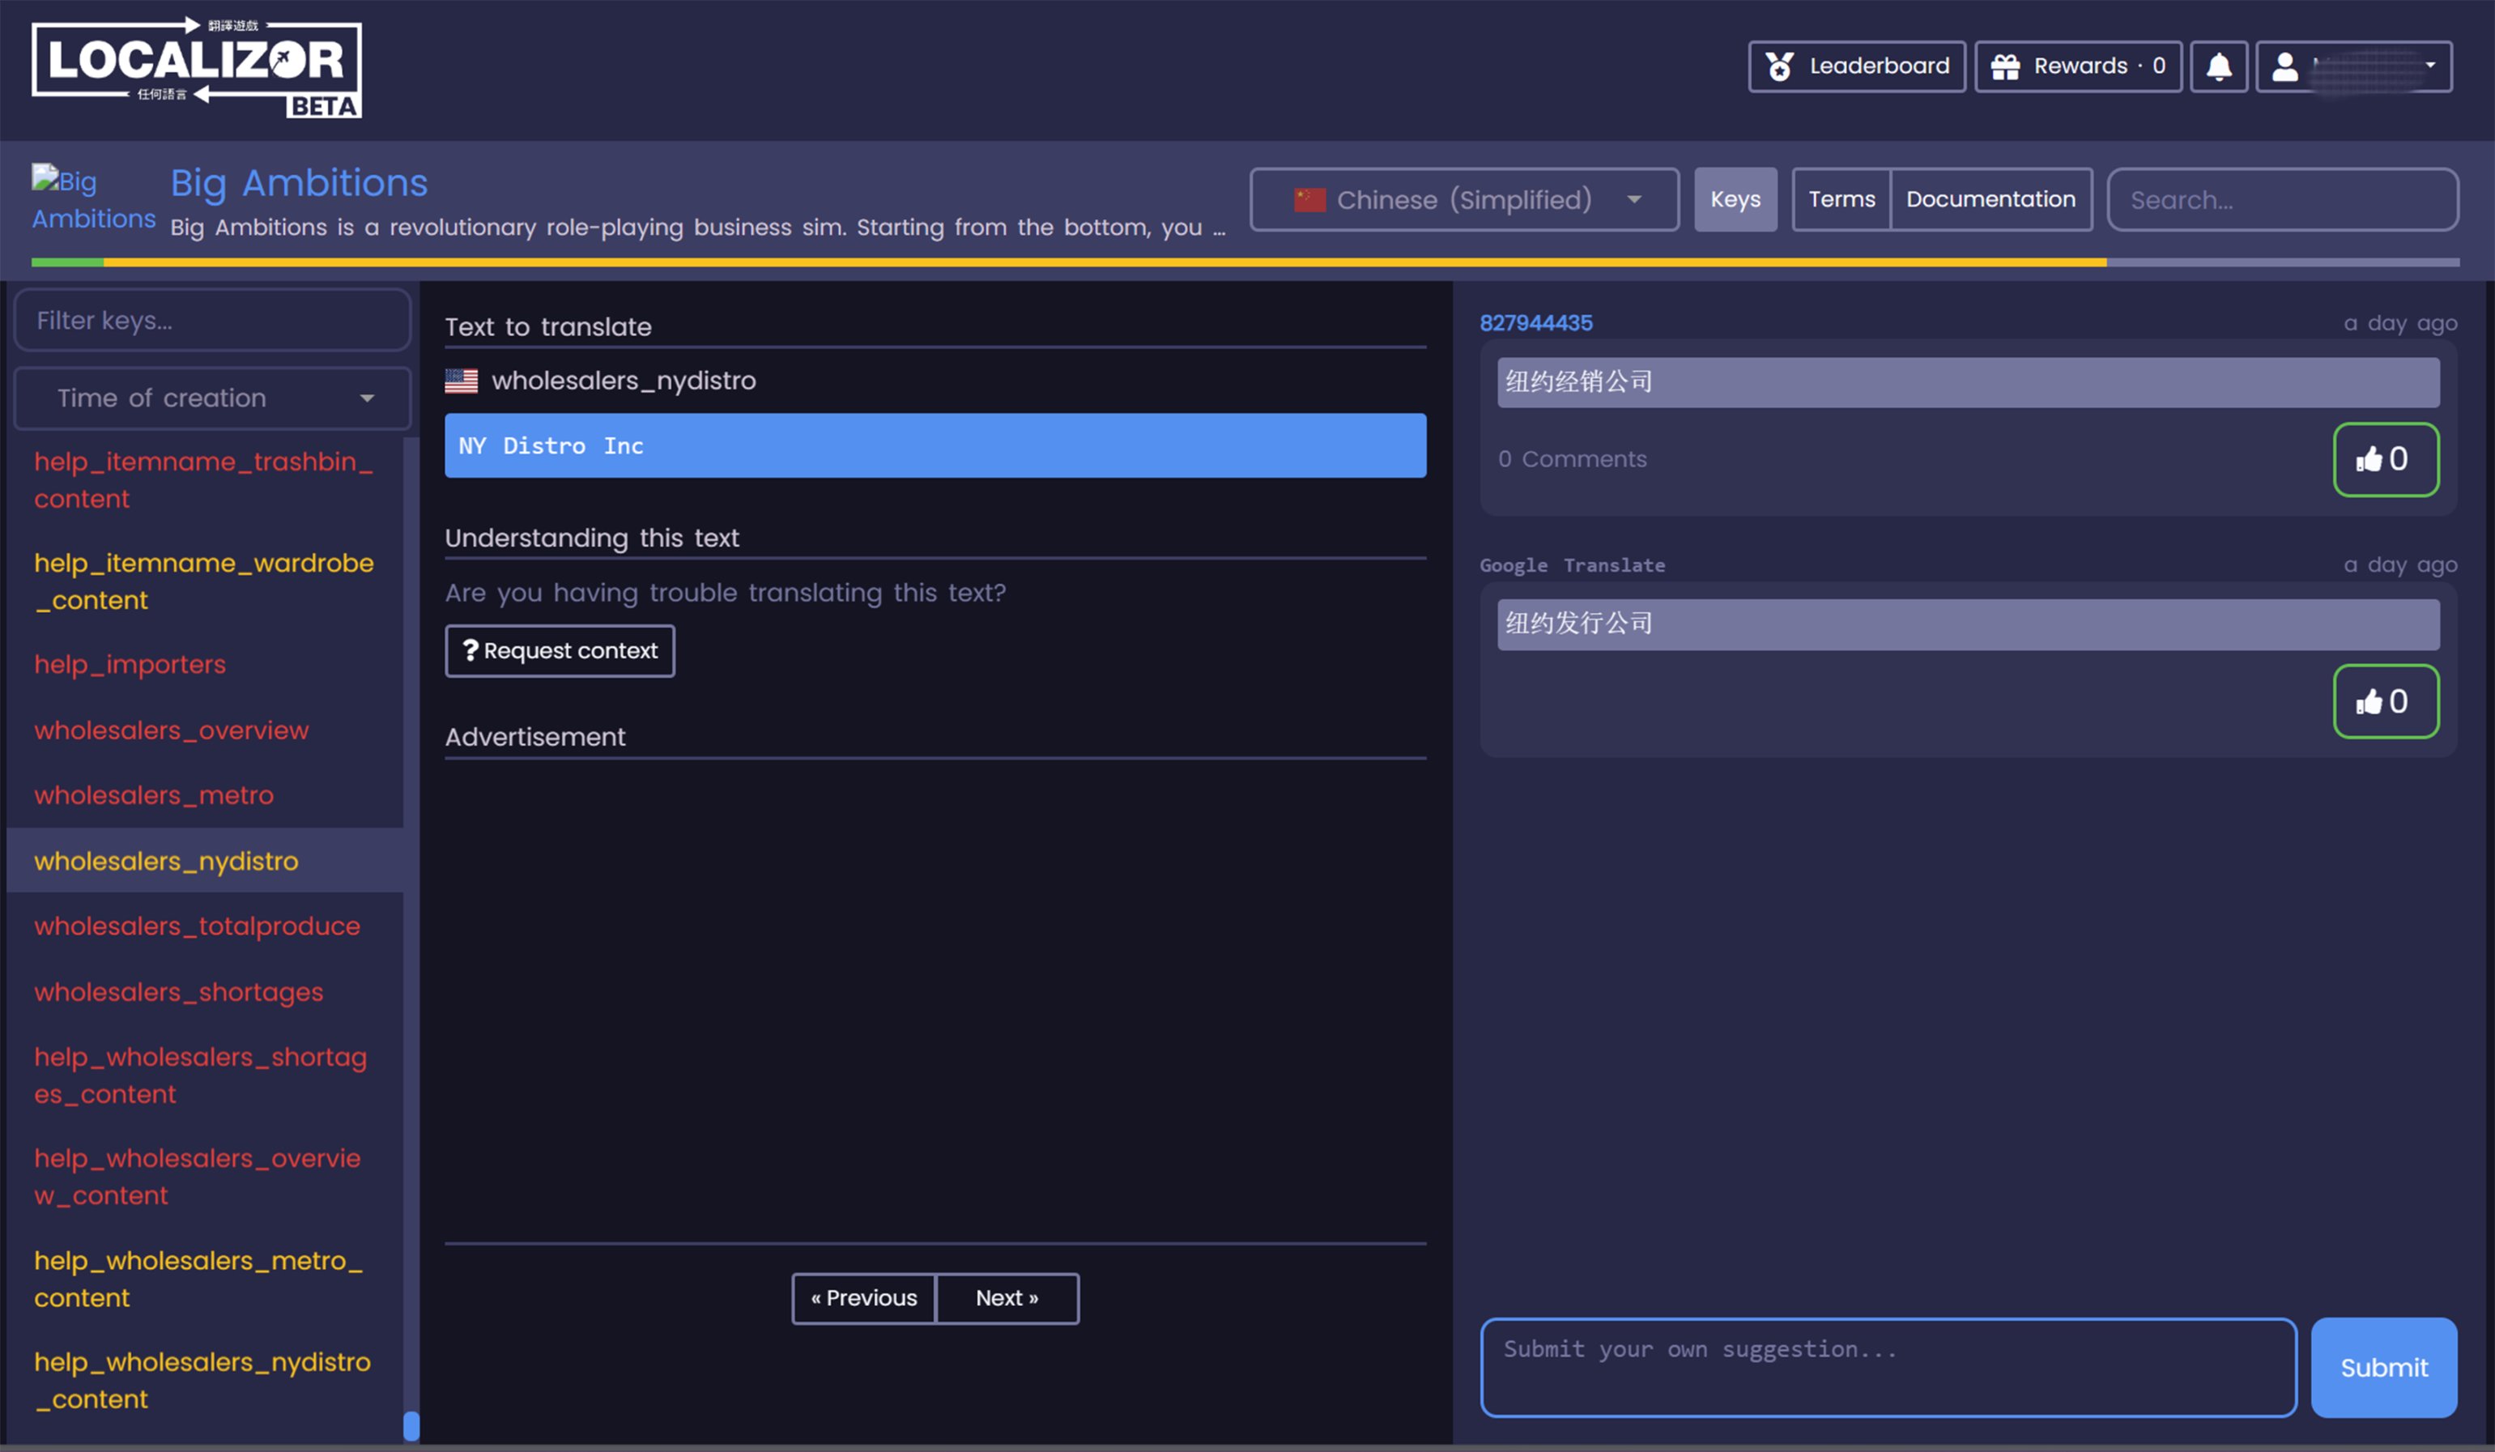The width and height of the screenshot is (2495, 1452).
Task: Open the Leaderboard medal button
Action: (1855, 66)
